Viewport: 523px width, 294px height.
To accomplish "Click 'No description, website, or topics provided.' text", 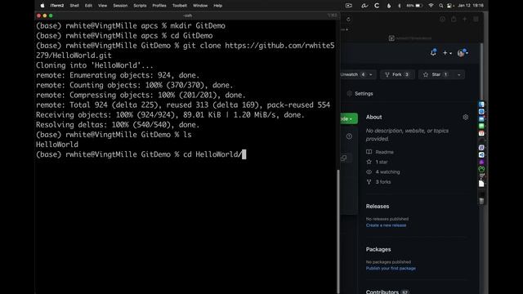I will 407,135.
